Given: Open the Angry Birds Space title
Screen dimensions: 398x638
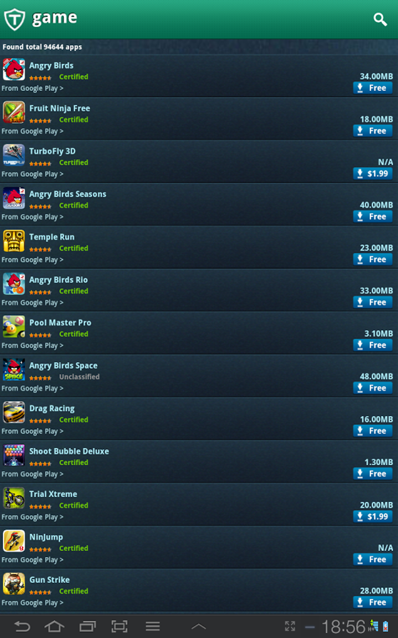Looking at the screenshot, I should click(x=63, y=366).
